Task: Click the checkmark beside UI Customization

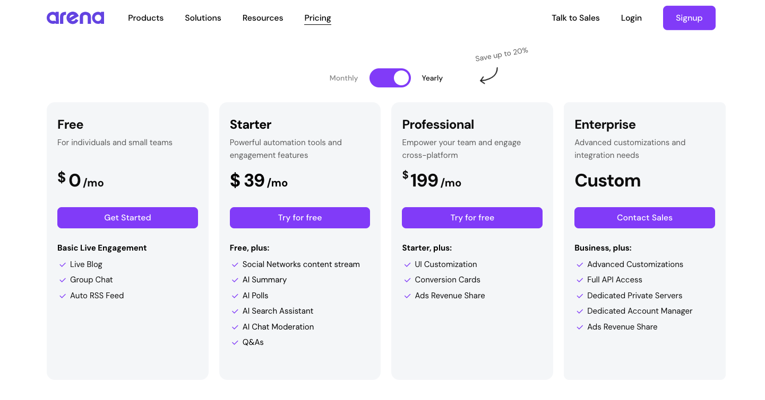Action: [408, 264]
